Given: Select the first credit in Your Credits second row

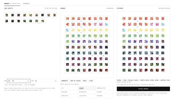Looking at the screenshot, I should 7,21.
